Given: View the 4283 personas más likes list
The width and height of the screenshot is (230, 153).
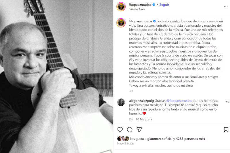Looking at the screenshot, I should point(190,139).
